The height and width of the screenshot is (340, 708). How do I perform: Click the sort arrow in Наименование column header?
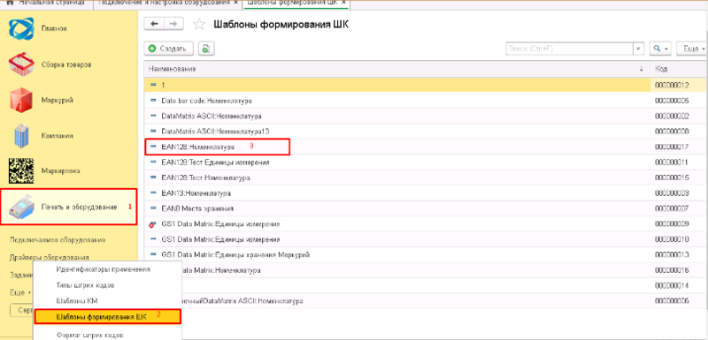pos(641,70)
